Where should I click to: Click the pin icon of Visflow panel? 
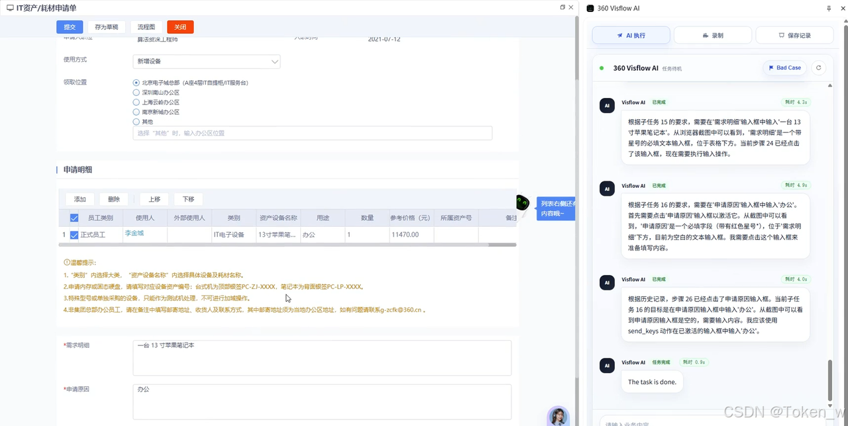point(829,8)
